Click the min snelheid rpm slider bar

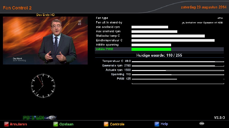pyautogui.click(x=150, y=27)
